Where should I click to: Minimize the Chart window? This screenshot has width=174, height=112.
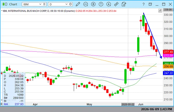[x=157, y=5]
